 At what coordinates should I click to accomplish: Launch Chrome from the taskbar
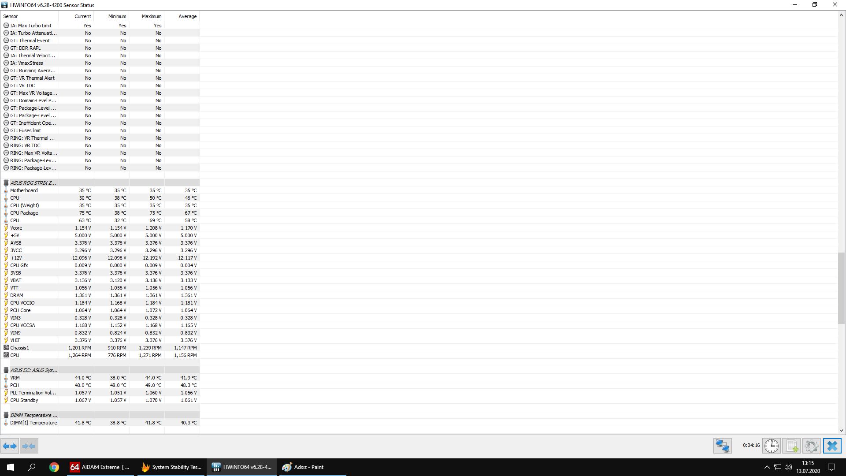point(54,467)
